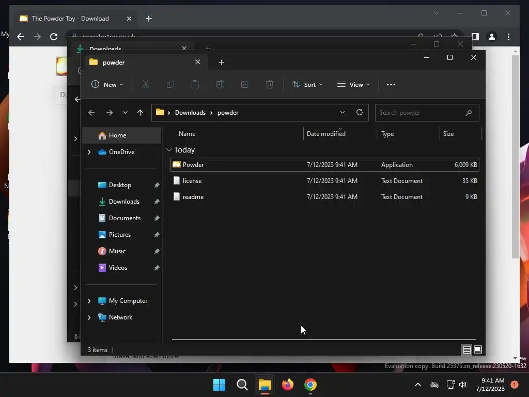Switch to large thumbnails view icon

tap(478, 350)
